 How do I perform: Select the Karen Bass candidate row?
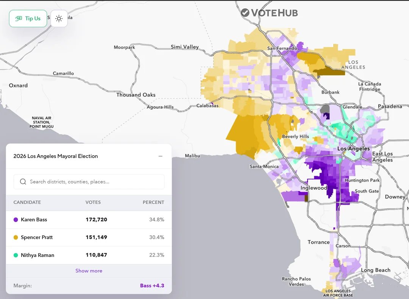(x=89, y=220)
